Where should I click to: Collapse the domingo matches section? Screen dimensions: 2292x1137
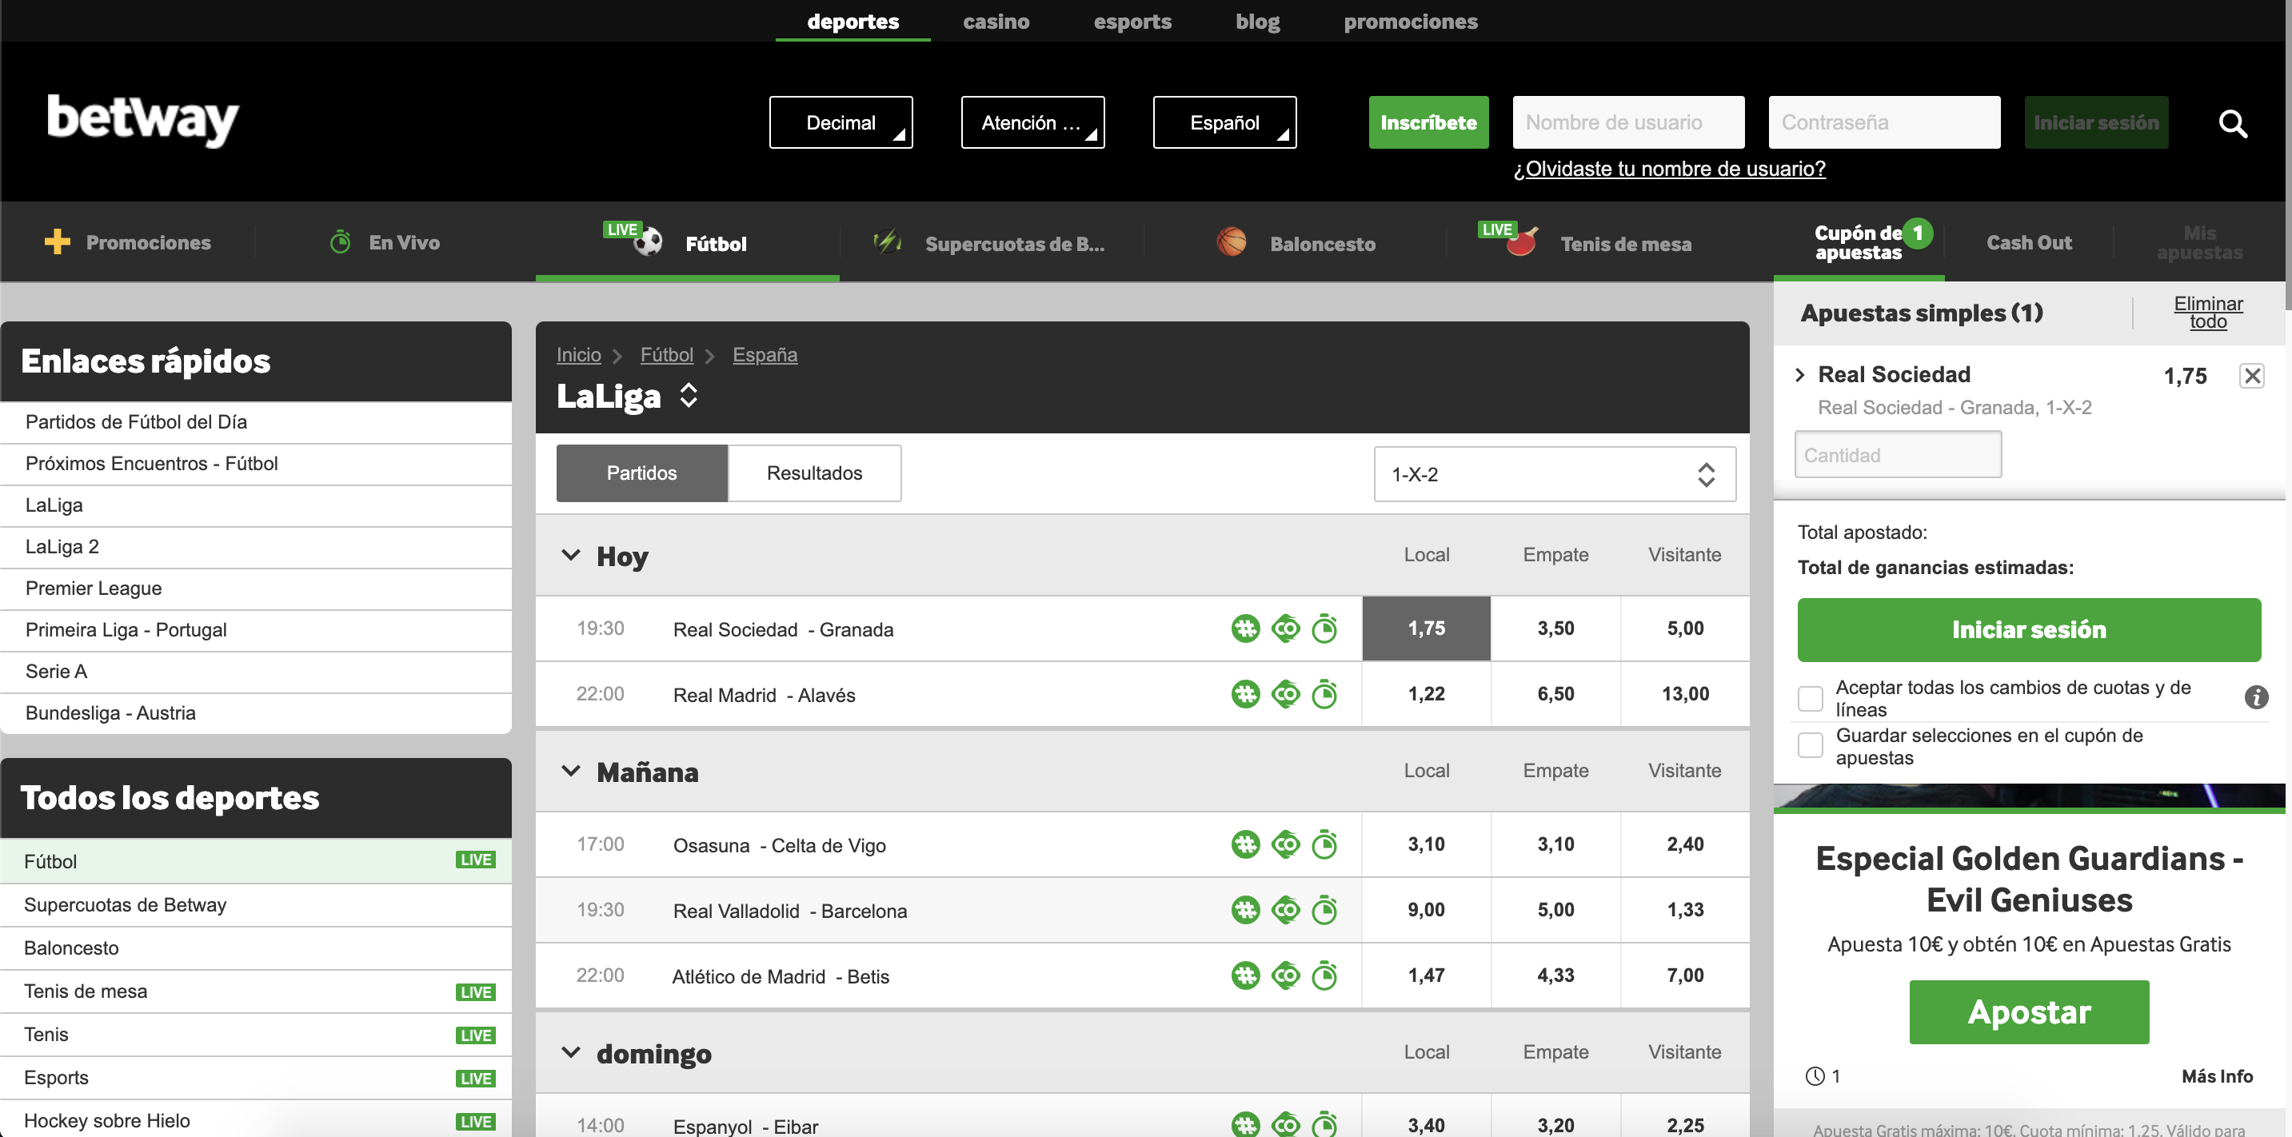pos(571,1052)
